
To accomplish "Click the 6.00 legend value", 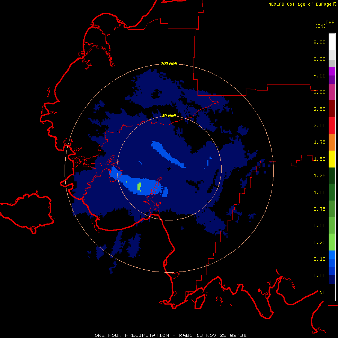I will click(320, 59).
